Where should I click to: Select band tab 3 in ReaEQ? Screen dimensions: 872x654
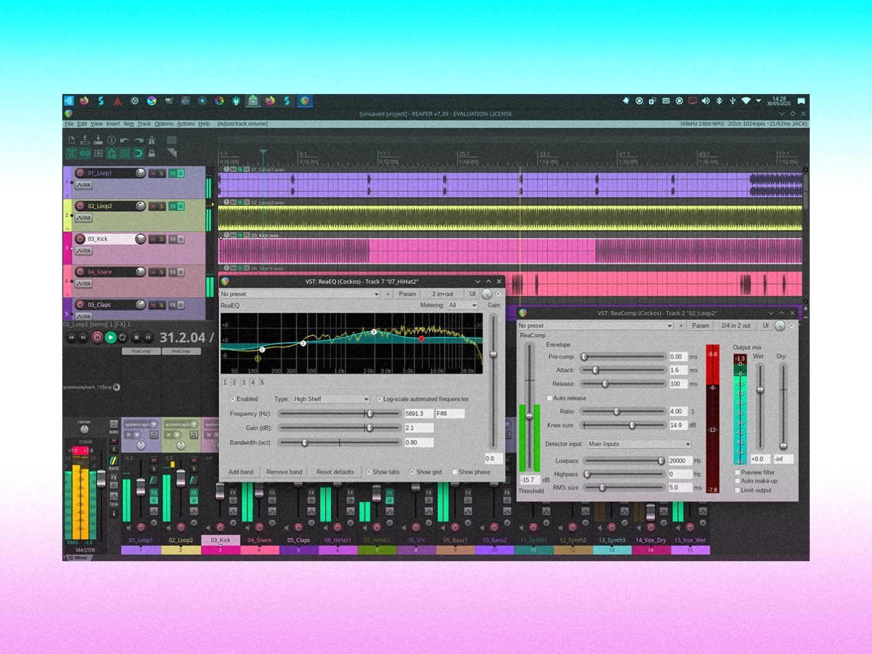244,383
